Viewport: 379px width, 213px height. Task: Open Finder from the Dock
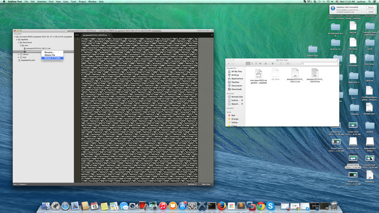[46, 206]
